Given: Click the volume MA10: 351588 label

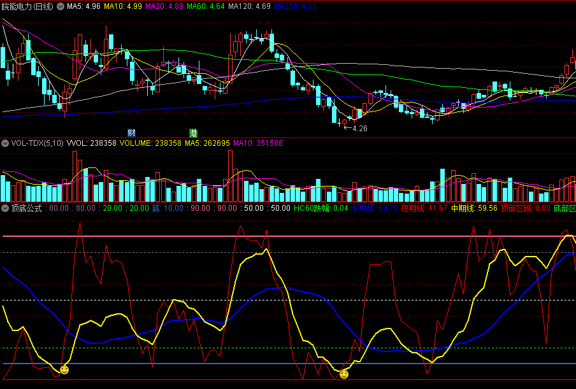Looking at the screenshot, I should (258, 143).
